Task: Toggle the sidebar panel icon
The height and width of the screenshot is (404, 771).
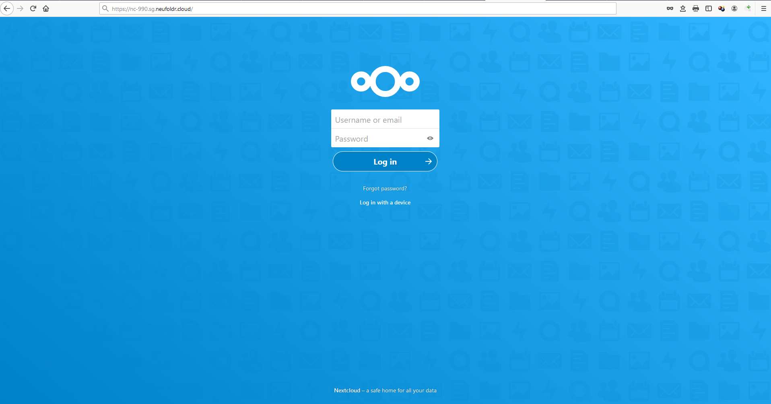Action: point(709,8)
